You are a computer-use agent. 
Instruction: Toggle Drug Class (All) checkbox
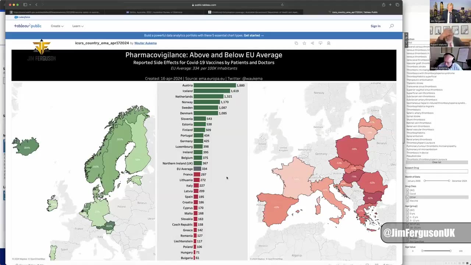pyautogui.click(x=407, y=190)
